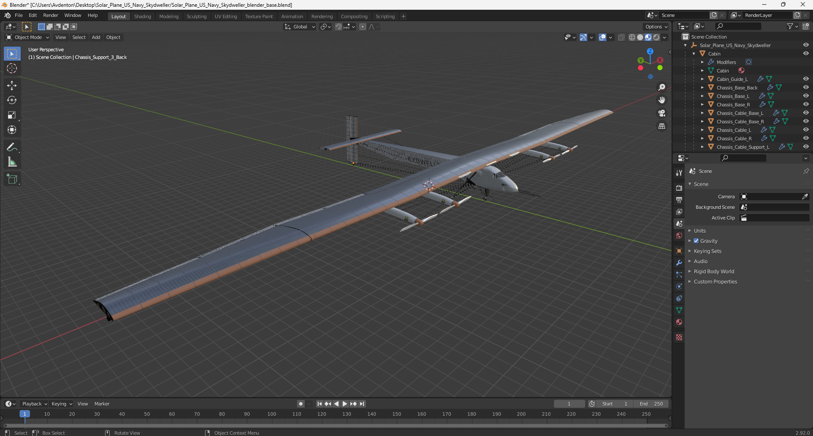Select the Select Box tool
Viewport: 813px width, 436px height.
point(12,54)
